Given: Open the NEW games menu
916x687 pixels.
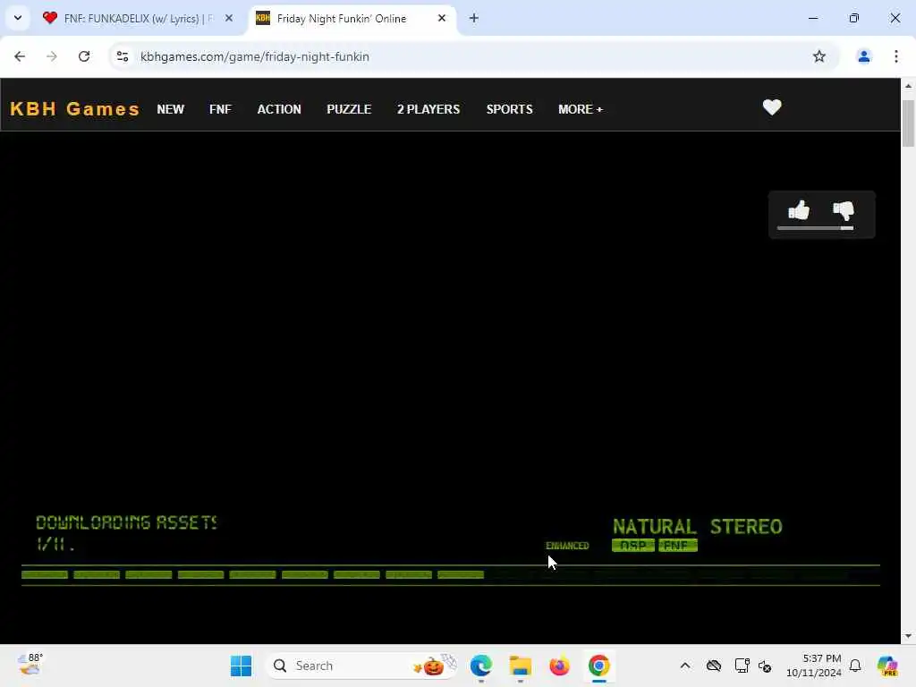Looking at the screenshot, I should pyautogui.click(x=171, y=109).
